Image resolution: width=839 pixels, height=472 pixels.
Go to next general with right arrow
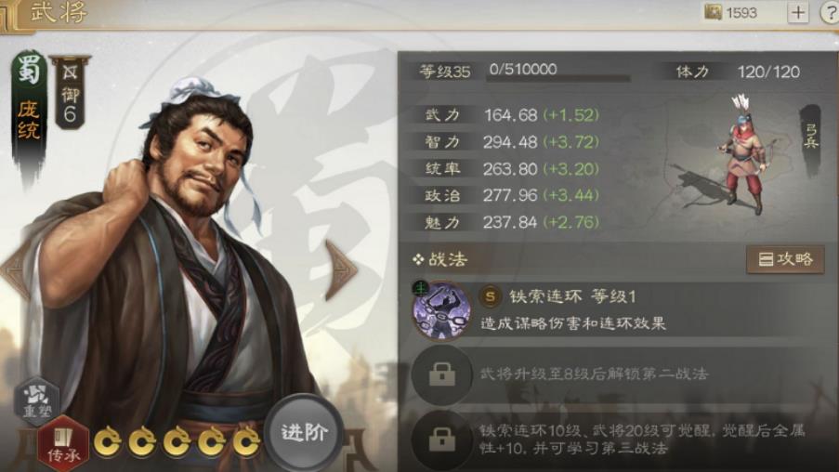point(341,269)
